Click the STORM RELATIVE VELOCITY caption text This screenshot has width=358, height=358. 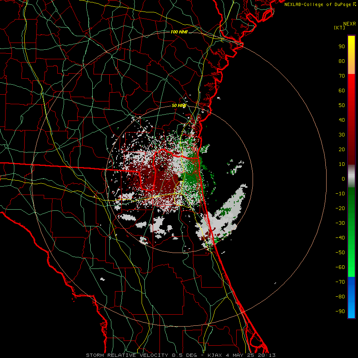pos(127,355)
